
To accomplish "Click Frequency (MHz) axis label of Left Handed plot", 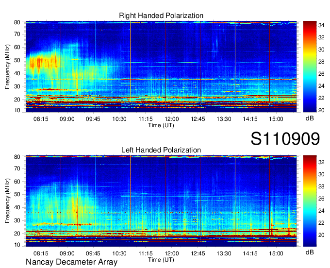I will pos(7,201).
